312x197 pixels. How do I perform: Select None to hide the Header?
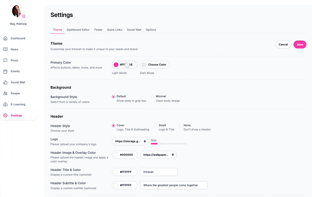coord(180,125)
